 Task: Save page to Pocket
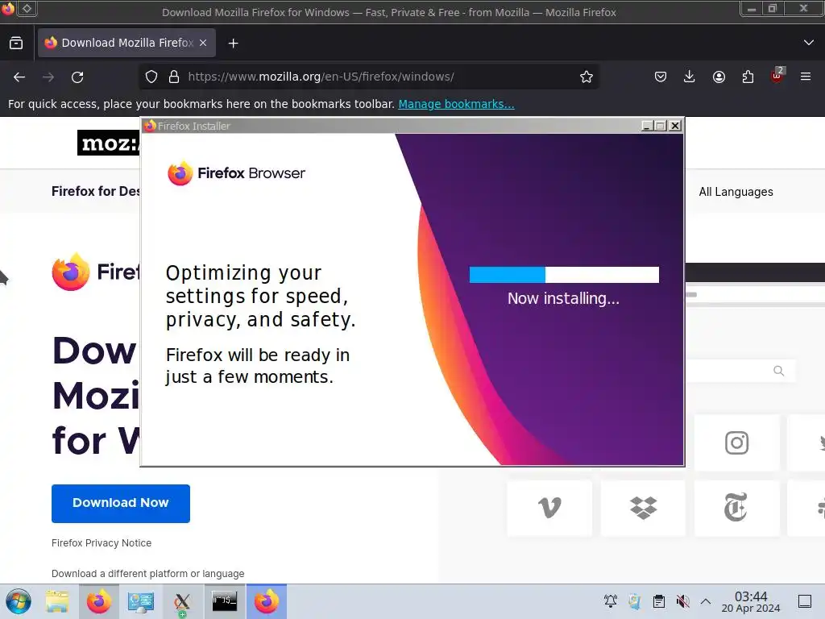pyautogui.click(x=661, y=77)
